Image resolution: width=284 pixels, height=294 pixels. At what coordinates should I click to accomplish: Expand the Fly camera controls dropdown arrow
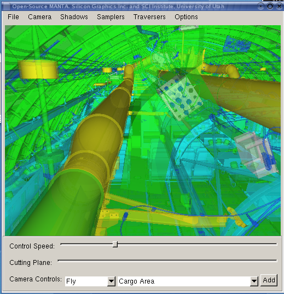pyautogui.click(x=111, y=281)
